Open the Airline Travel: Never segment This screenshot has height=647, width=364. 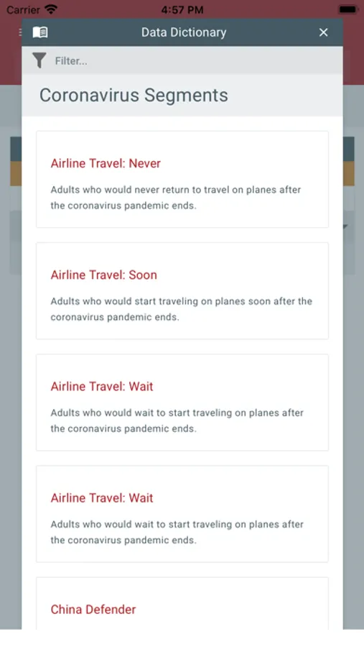(x=182, y=179)
